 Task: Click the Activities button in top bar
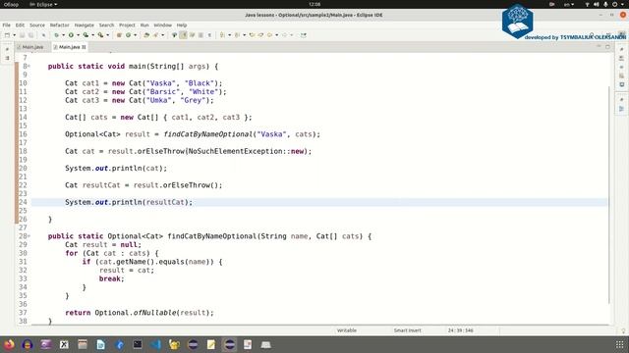click(x=11, y=4)
